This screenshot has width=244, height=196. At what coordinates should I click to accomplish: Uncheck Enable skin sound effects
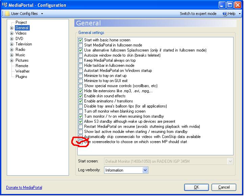tap(80, 96)
